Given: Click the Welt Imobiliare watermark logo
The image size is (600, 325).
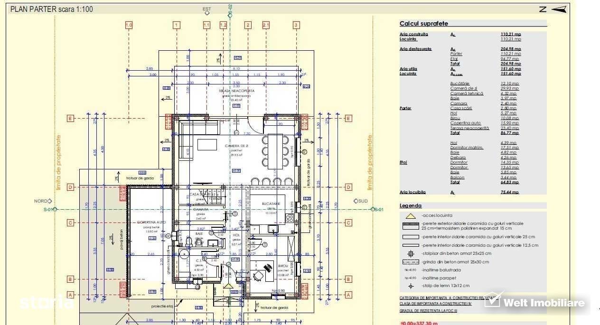Looking at the screenshot, I should click(x=537, y=302).
